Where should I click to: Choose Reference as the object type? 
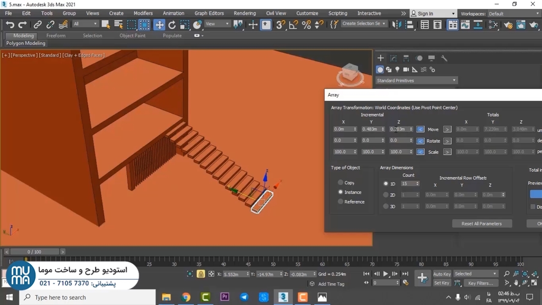pos(340,202)
